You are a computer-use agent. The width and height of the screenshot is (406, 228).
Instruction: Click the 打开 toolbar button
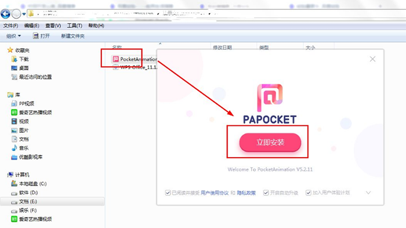pos(41,36)
